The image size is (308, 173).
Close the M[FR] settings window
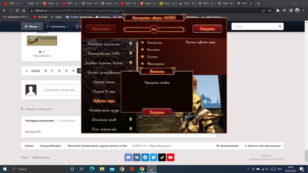point(207,29)
